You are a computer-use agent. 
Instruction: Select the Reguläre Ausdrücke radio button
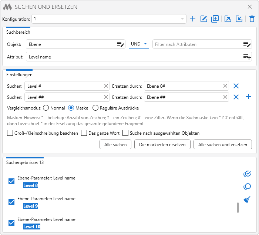(x=95, y=108)
